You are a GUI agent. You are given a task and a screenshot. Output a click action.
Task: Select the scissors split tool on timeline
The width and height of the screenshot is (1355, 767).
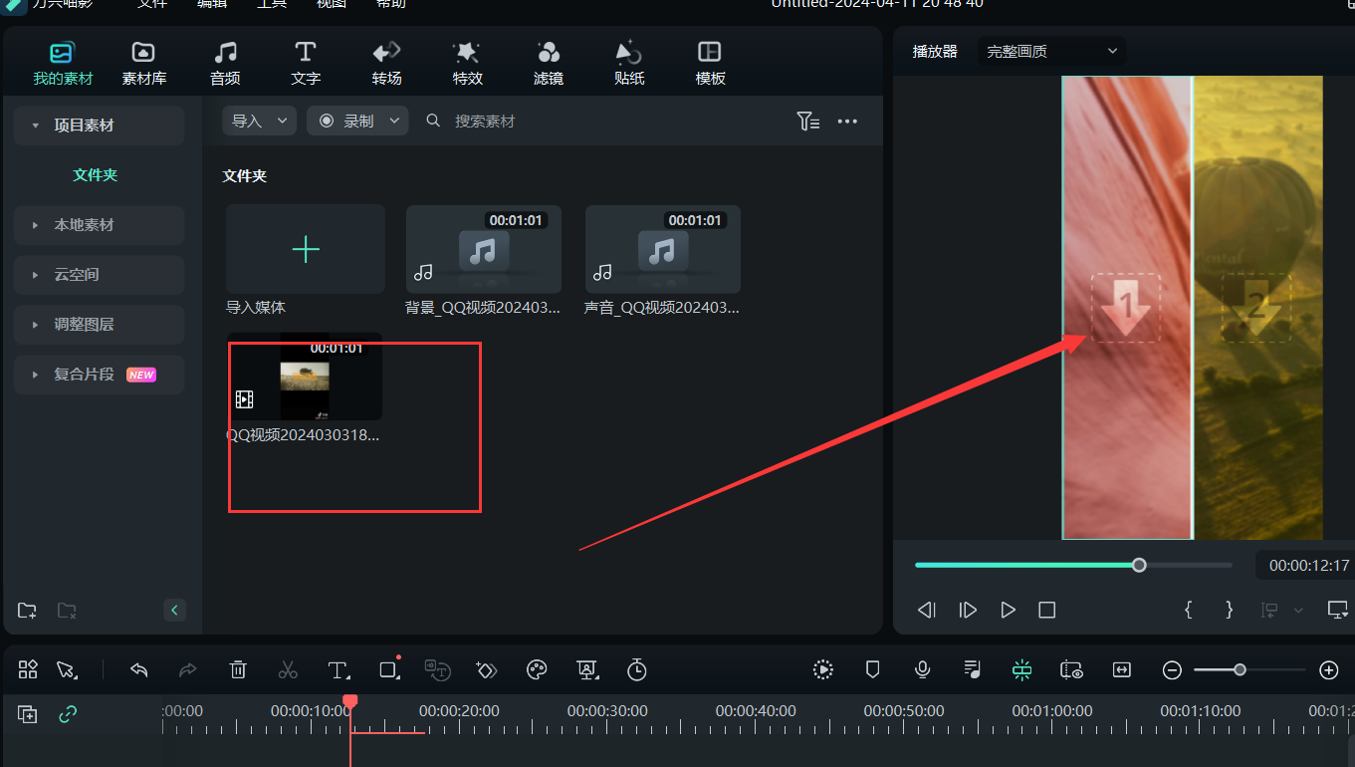coord(288,669)
